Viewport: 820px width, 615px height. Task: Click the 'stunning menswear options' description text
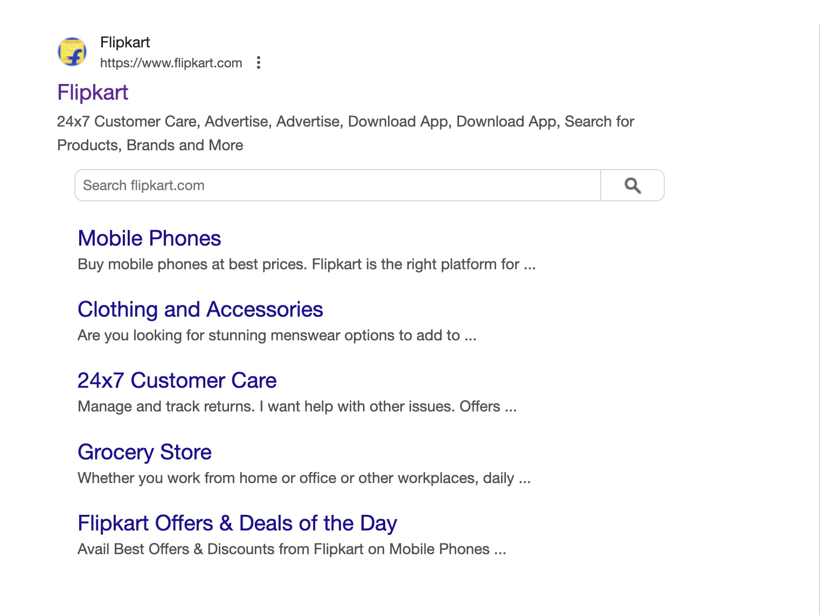click(x=276, y=336)
